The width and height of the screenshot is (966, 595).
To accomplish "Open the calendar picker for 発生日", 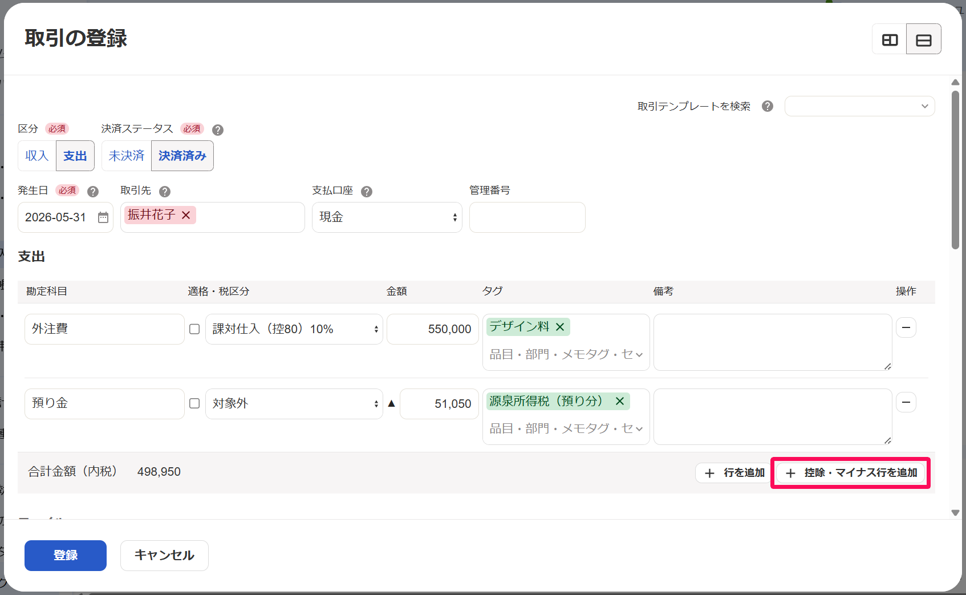I will click(103, 217).
